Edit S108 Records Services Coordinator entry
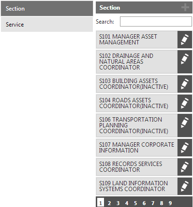 tap(185, 167)
